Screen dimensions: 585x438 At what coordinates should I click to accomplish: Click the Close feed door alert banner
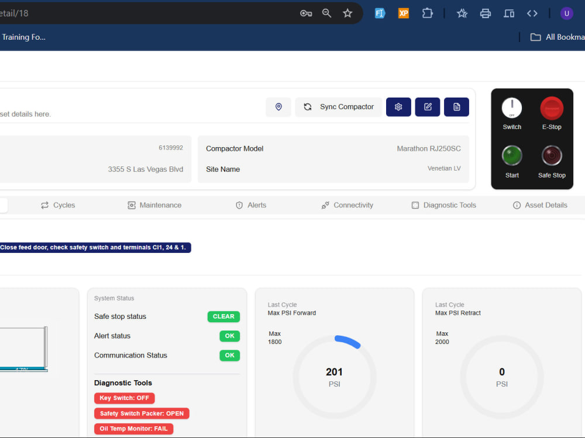[95, 248]
